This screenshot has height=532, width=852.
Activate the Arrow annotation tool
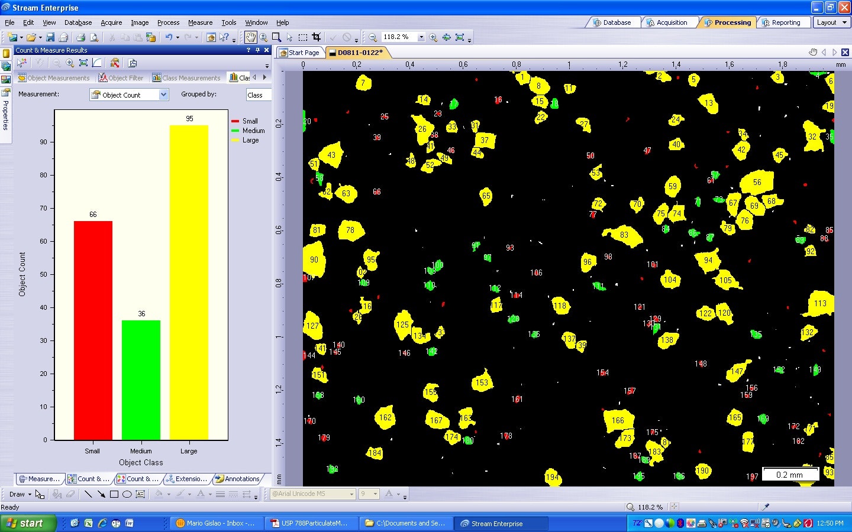[102, 495]
